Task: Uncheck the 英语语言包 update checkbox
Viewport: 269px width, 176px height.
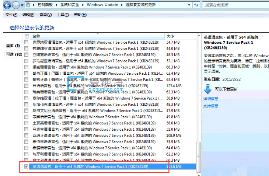Action: (x=26, y=166)
